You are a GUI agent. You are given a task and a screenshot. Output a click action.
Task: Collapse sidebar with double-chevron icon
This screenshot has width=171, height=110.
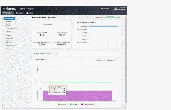click(2, 106)
